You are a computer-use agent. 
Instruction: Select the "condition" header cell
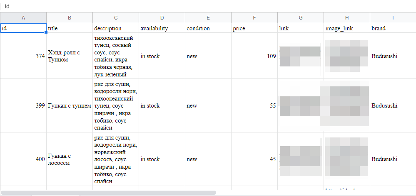pyautogui.click(x=208, y=28)
